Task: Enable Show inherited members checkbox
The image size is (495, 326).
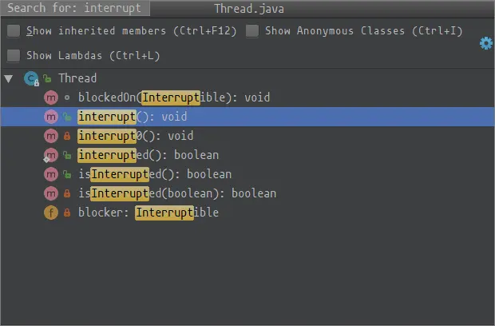Action: point(14,31)
